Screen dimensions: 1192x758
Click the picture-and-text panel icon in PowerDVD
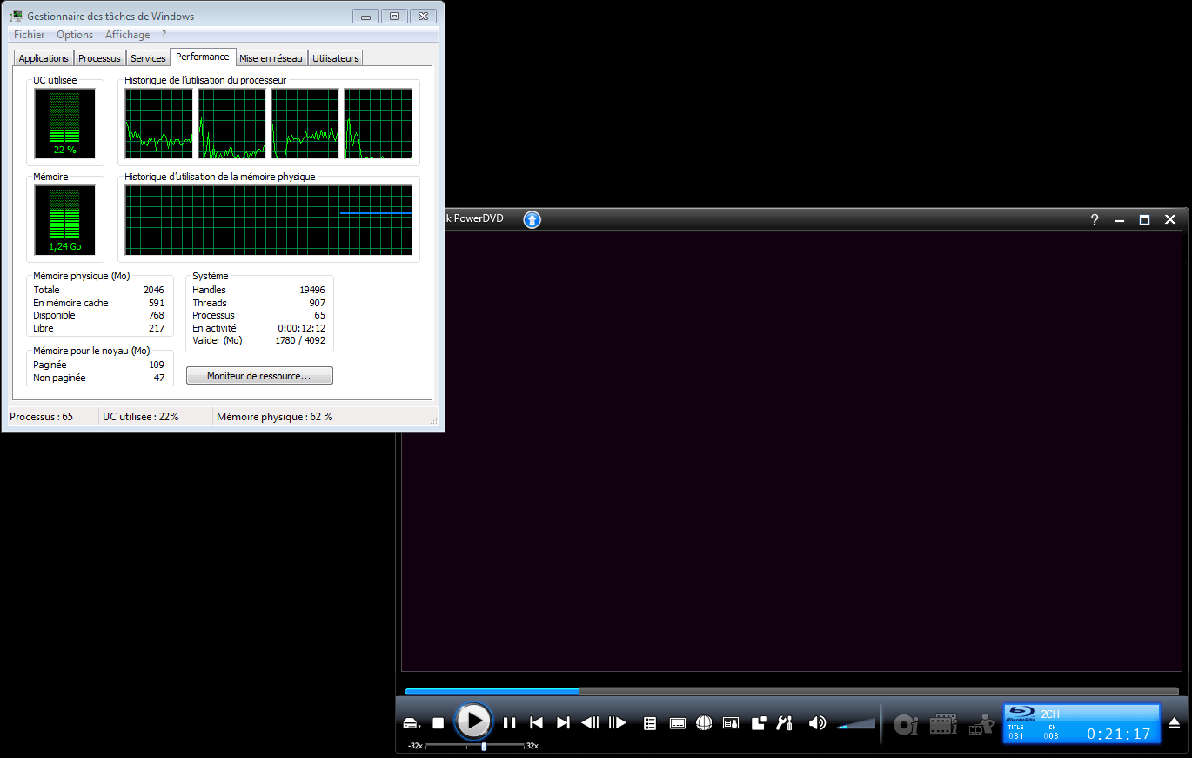coord(731,723)
